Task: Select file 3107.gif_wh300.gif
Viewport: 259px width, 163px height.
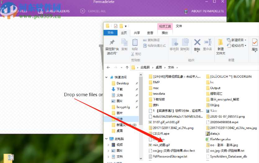Action: coord(164,122)
